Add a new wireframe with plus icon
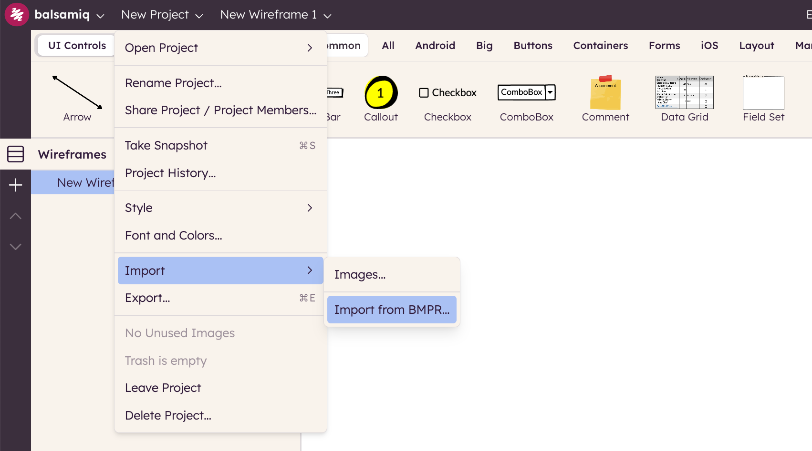This screenshot has width=812, height=451. point(15,185)
